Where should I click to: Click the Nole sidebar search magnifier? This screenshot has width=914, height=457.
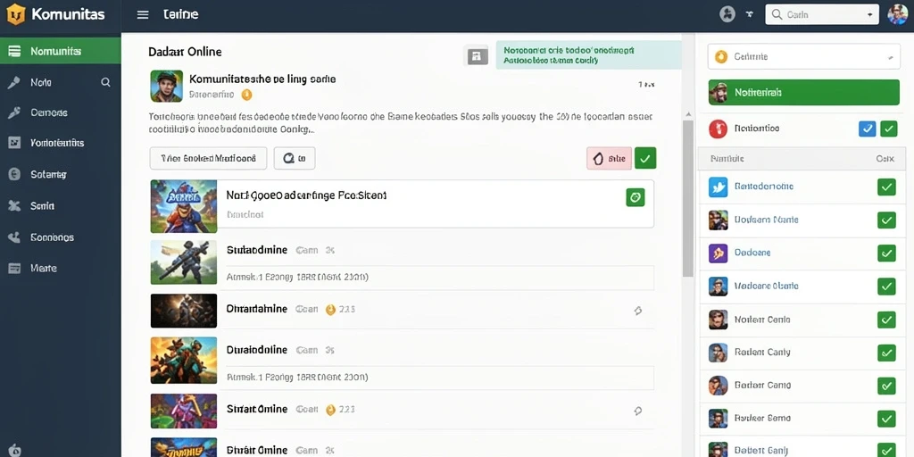point(105,82)
